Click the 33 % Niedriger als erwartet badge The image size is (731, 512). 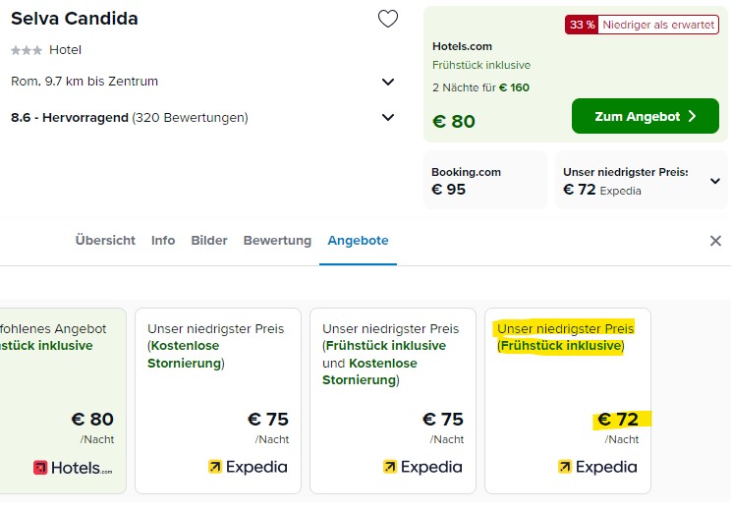[642, 25]
